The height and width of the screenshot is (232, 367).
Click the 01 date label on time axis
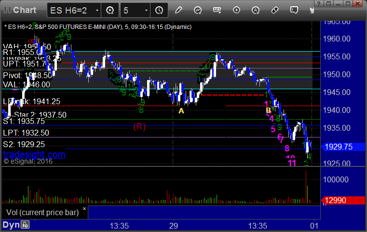[x=314, y=226]
